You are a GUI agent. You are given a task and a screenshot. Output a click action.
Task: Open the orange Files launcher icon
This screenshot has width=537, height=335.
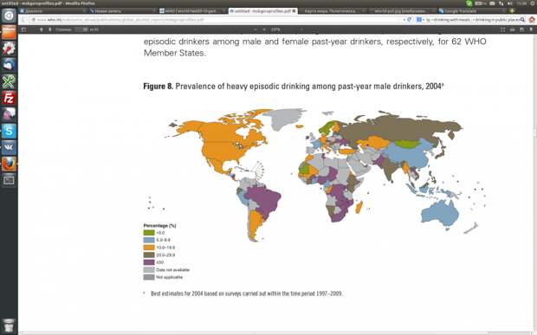tap(9, 32)
